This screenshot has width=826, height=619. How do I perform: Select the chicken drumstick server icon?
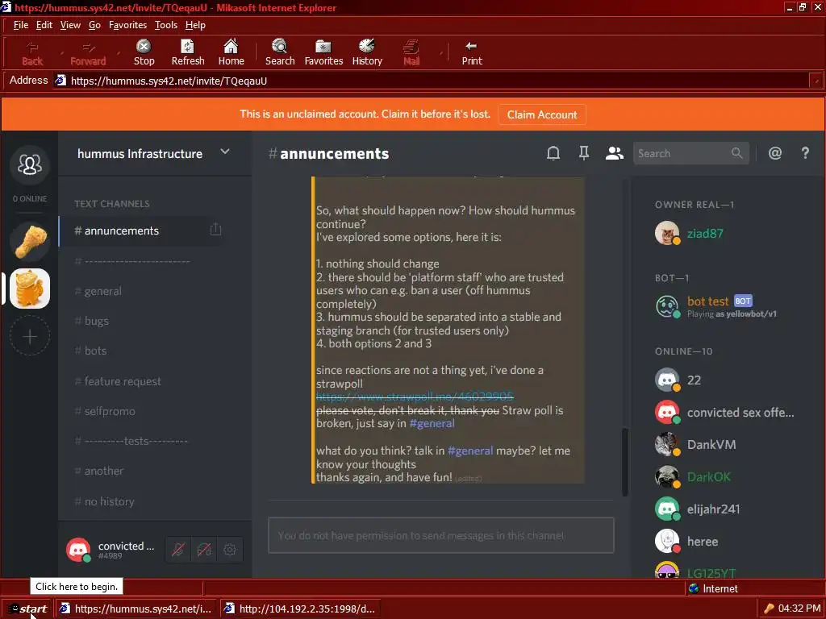click(30, 242)
